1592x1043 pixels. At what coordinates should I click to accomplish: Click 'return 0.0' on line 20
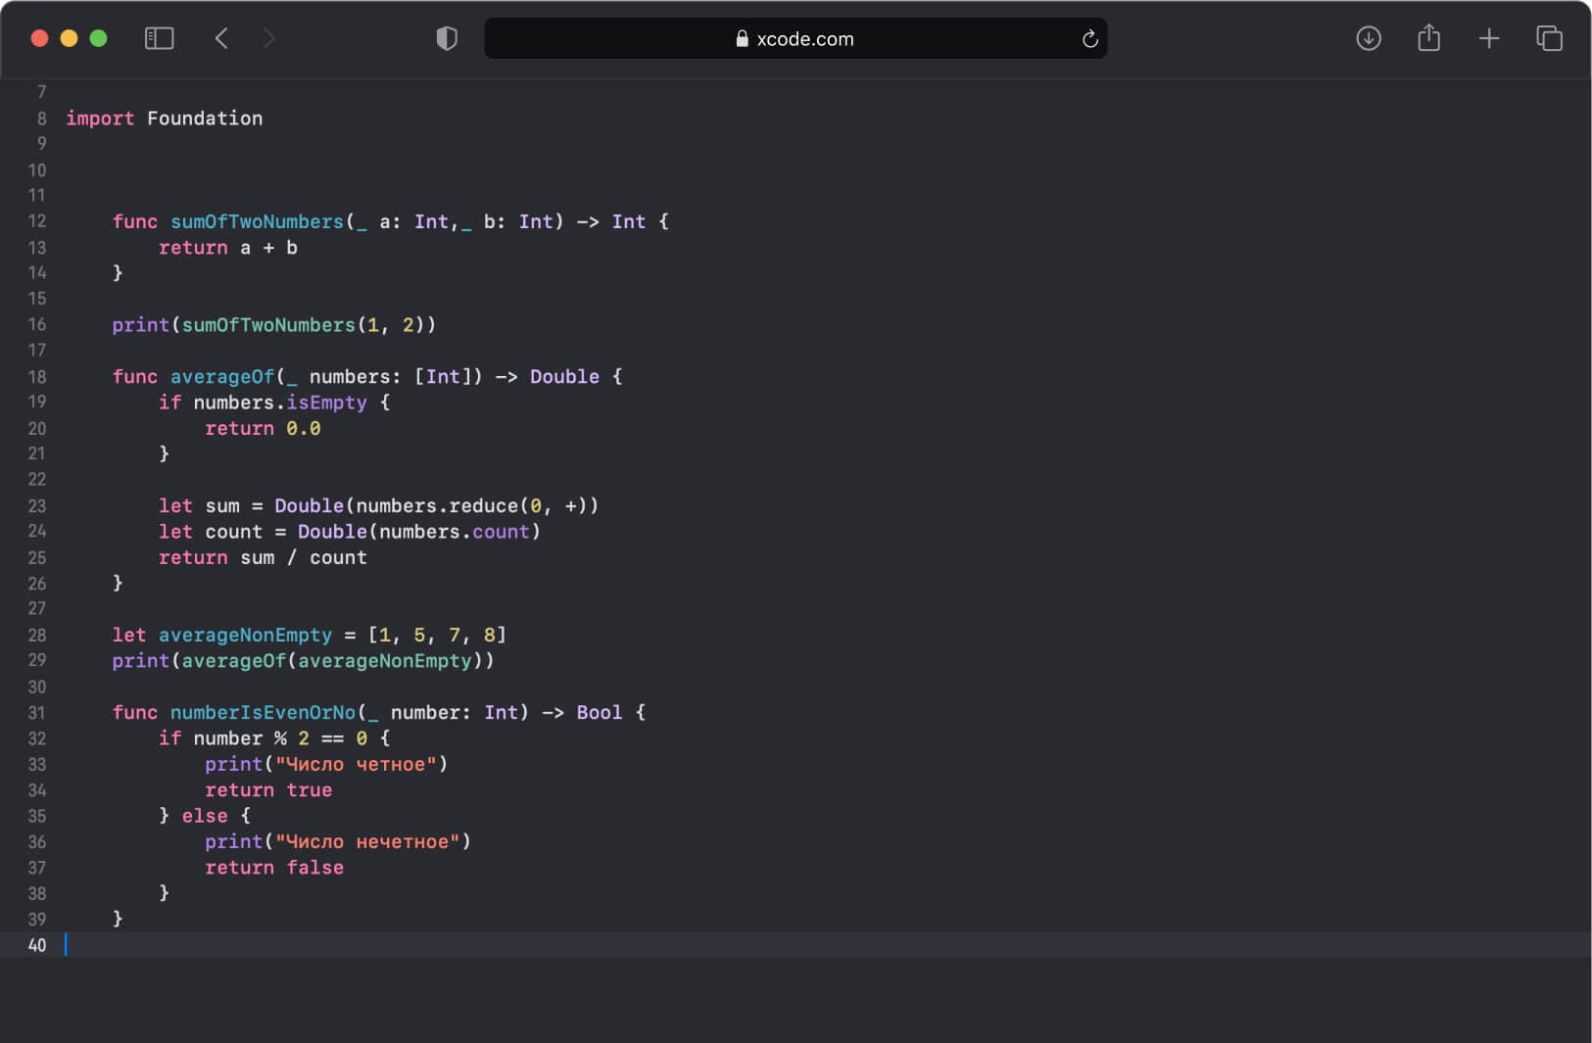[263, 429]
